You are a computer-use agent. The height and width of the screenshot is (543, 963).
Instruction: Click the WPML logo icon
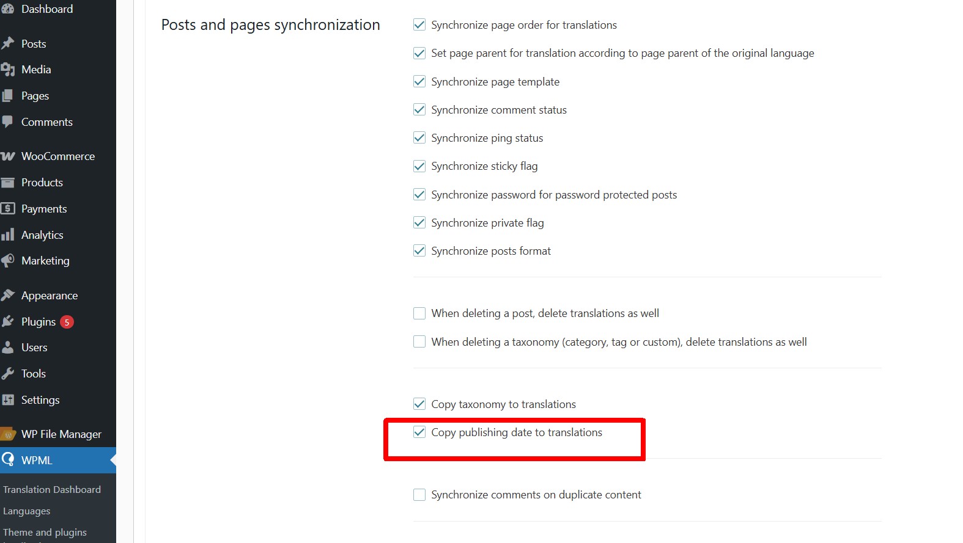pos(8,459)
